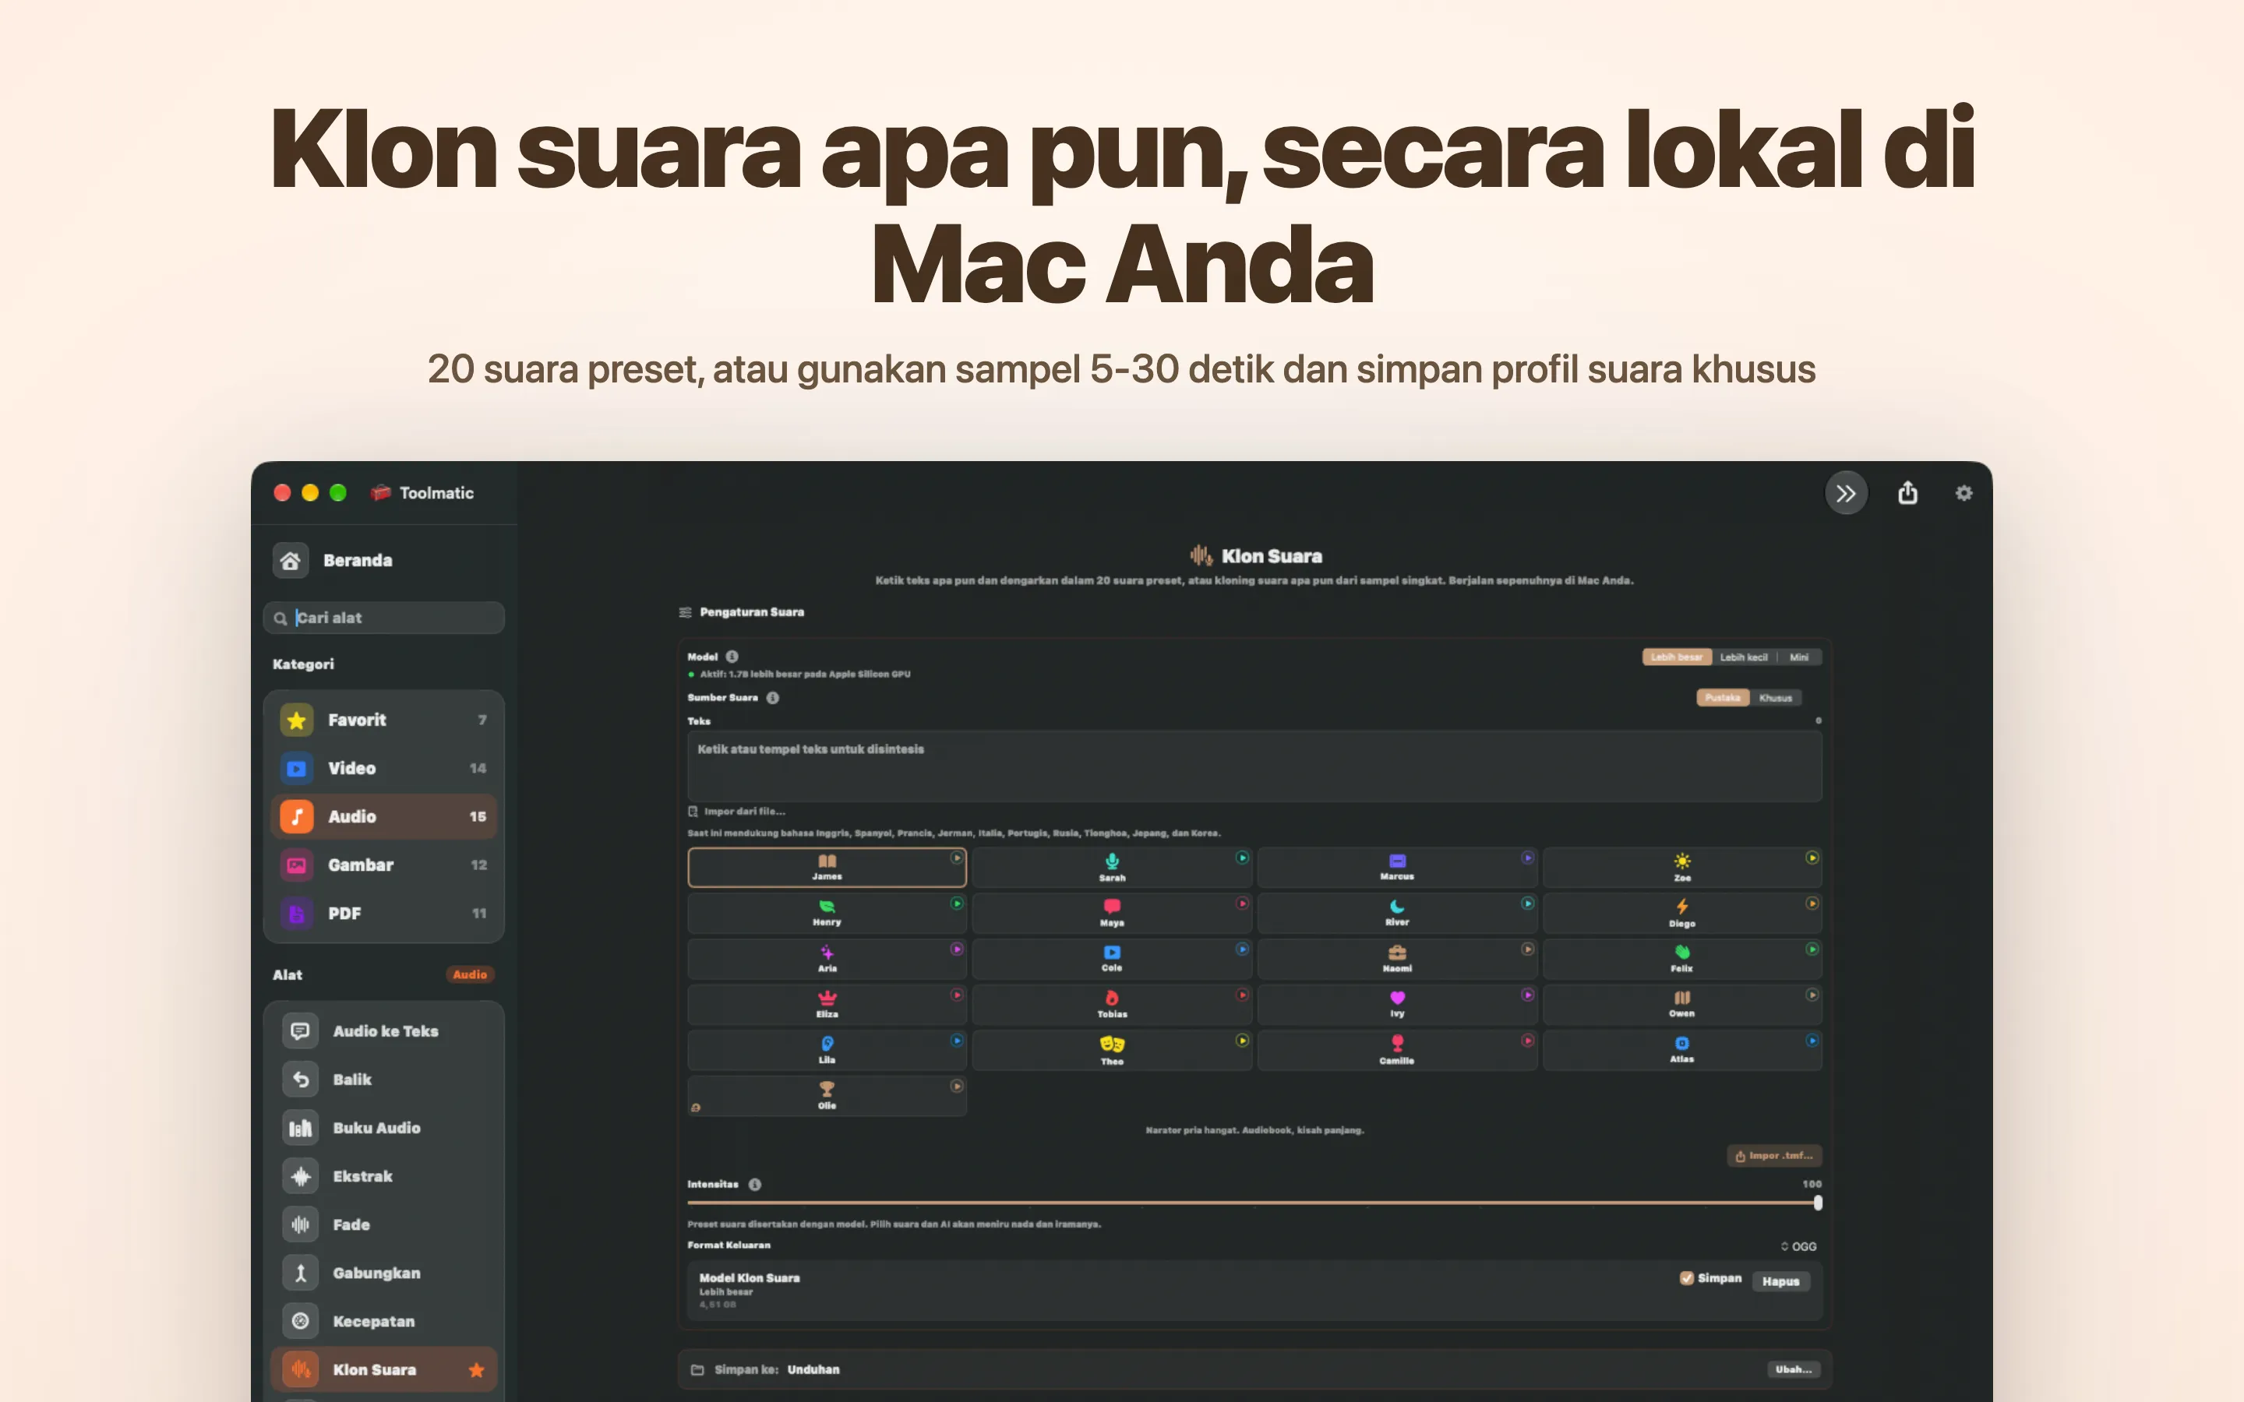Pick the Naomi voice card

click(x=1396, y=958)
